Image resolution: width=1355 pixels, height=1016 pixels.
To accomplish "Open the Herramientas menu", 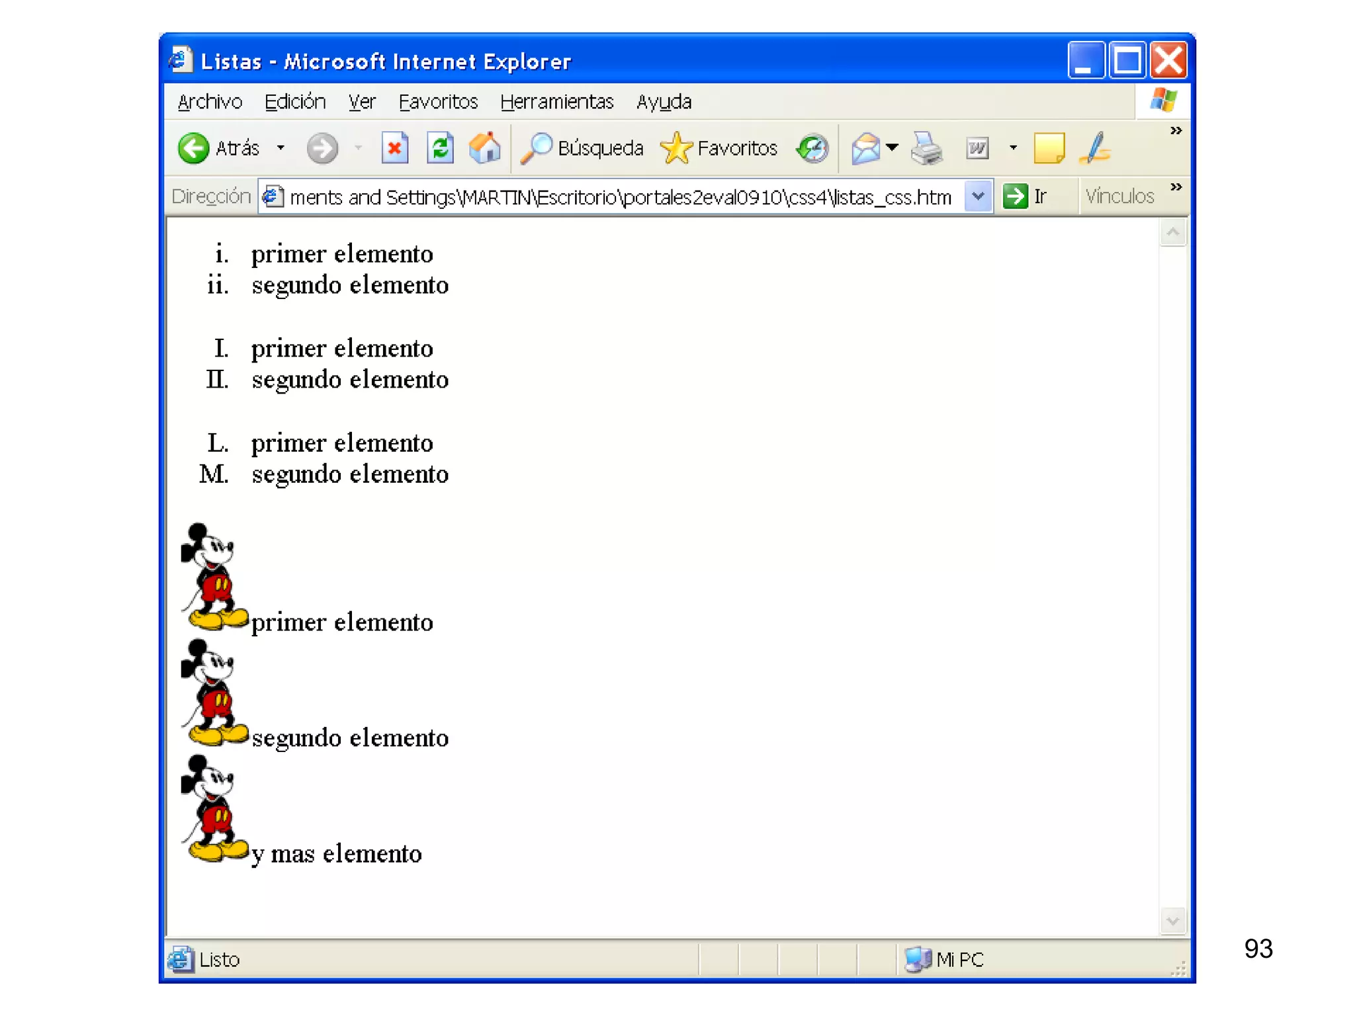I will tap(556, 102).
